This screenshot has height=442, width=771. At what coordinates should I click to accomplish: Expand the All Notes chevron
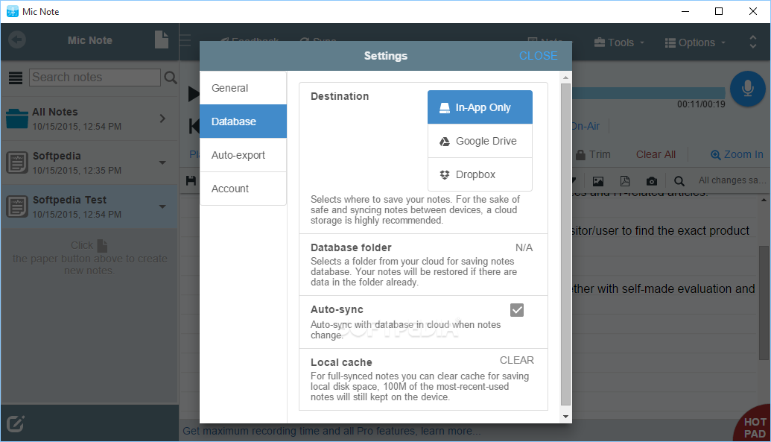click(x=162, y=119)
